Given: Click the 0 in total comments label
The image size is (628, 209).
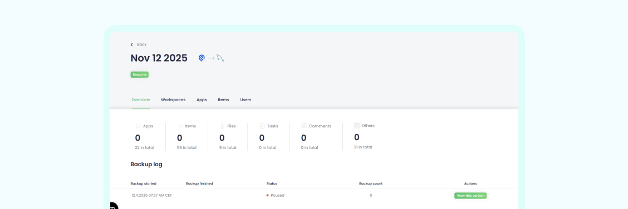Looking at the screenshot, I should pyautogui.click(x=310, y=147).
